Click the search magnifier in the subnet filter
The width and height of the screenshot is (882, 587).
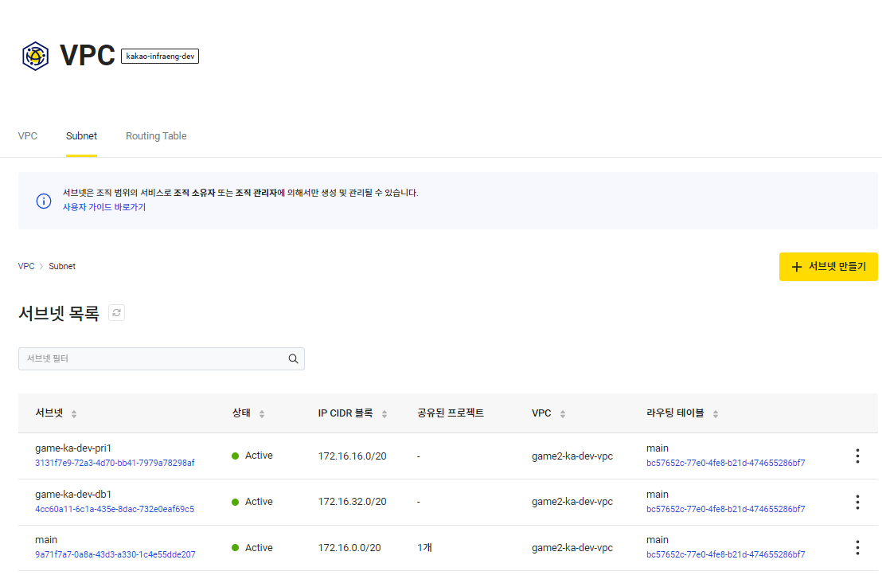tap(293, 358)
